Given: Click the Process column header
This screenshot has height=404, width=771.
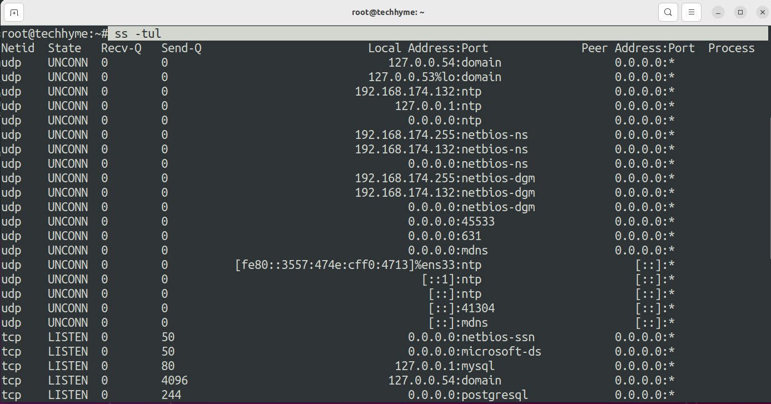Looking at the screenshot, I should pyautogui.click(x=732, y=48).
